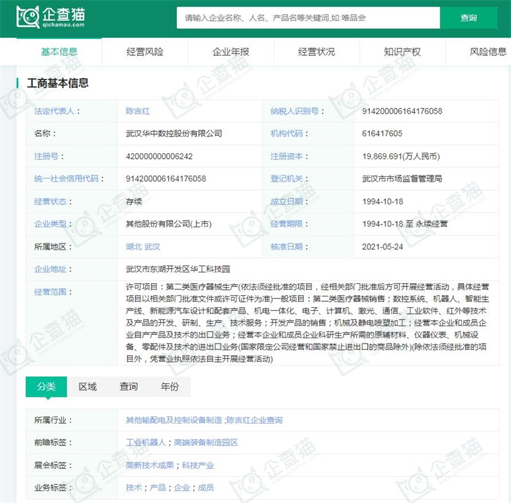Click the 企查猫 cat logo icon

point(28,17)
